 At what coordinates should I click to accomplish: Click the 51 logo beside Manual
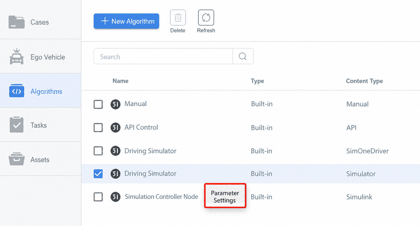[x=115, y=104]
